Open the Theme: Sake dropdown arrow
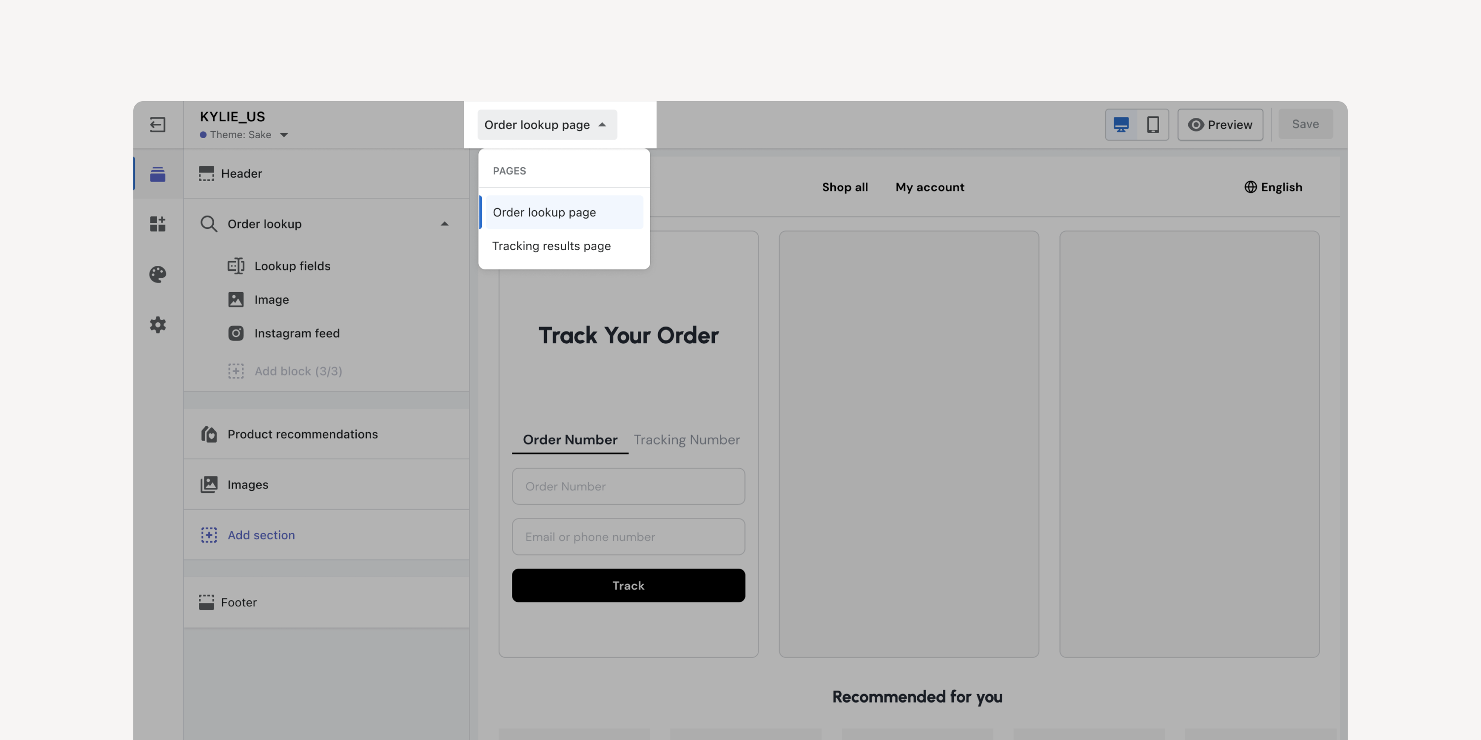This screenshot has width=1481, height=740. click(284, 135)
